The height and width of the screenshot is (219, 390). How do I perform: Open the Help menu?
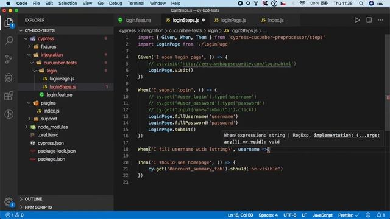(x=175, y=3)
